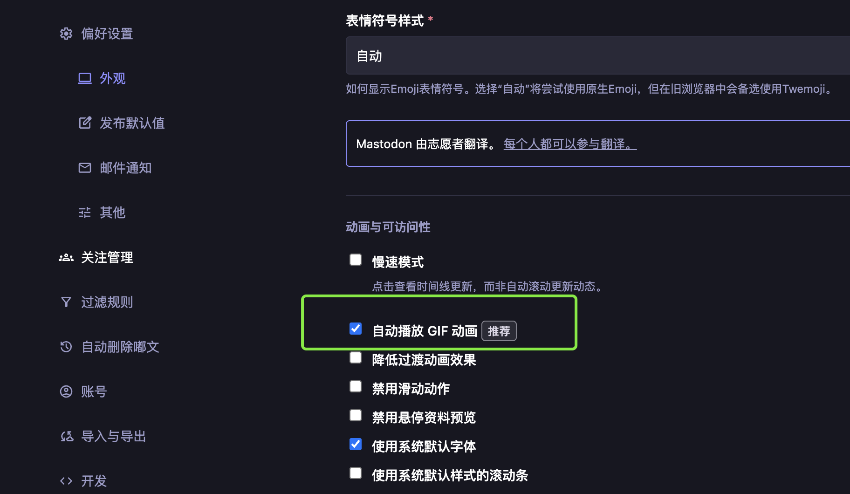Viewport: 850px width, 494px height.
Task: Open the 导入与导出 menu item
Action: point(113,436)
